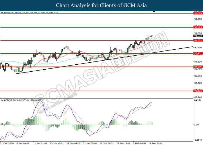Click the 90.800 price axis value
Image resolution: width=203 pixels, height=145 pixels.
pyautogui.click(x=198, y=48)
